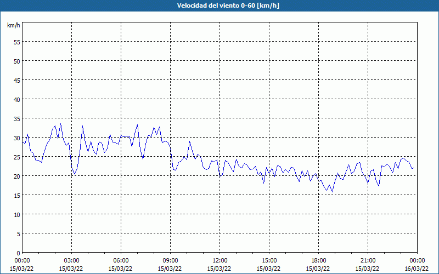Click the 40 value on the y-axis
This screenshot has height=274, width=439.
(17, 100)
